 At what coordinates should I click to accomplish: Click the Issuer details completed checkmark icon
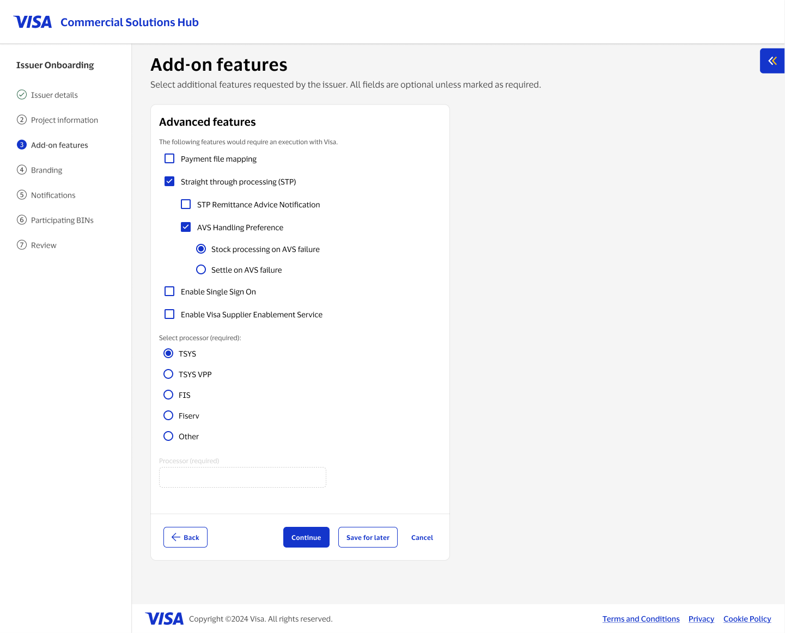22,95
